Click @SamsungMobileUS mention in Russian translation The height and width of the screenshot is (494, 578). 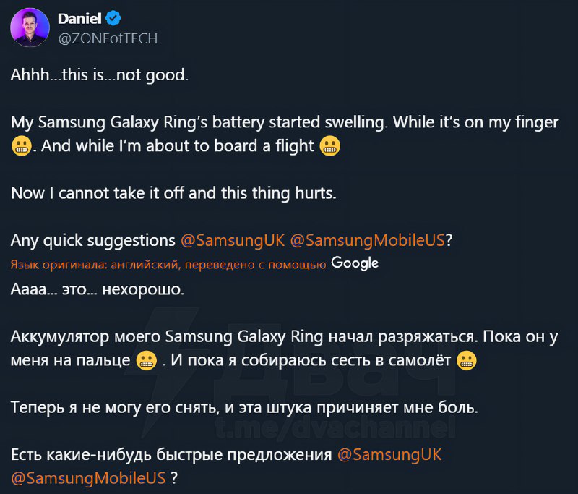coord(89,478)
